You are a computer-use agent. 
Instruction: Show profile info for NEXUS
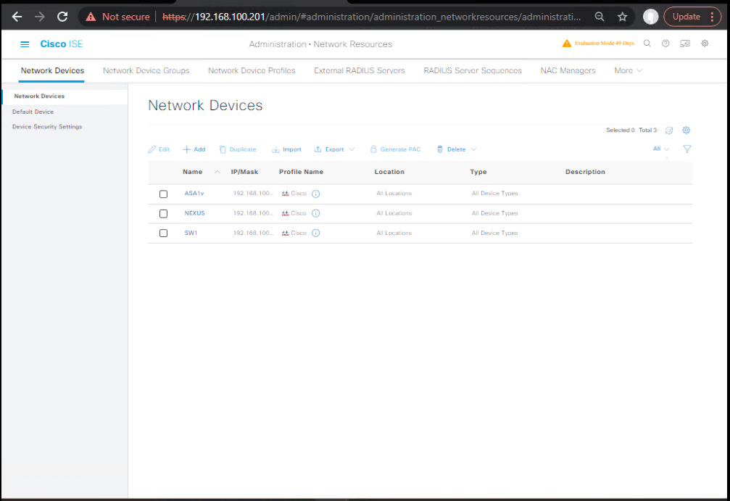(x=315, y=213)
